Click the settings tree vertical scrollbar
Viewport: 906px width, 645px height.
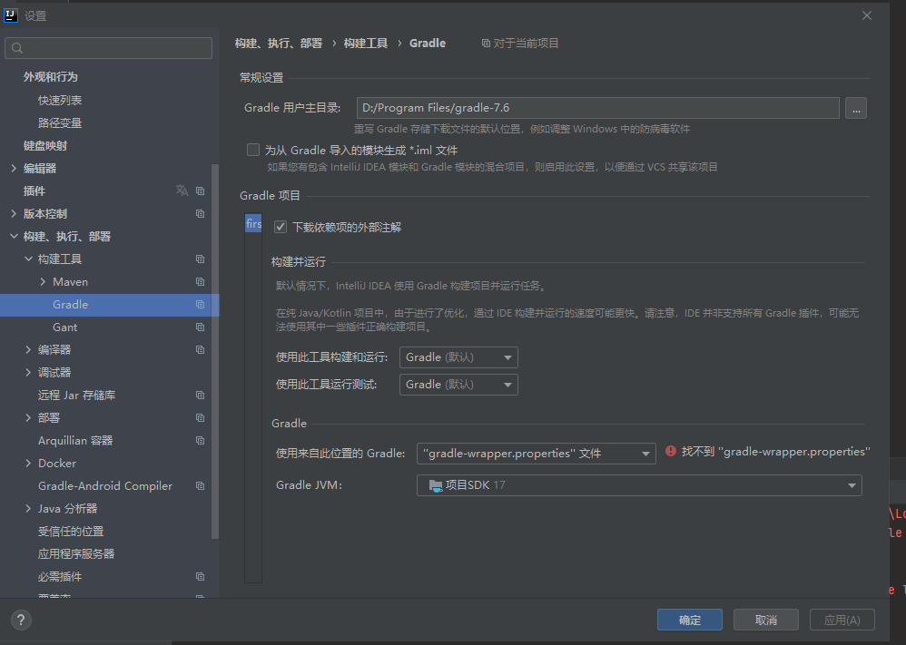point(215,351)
